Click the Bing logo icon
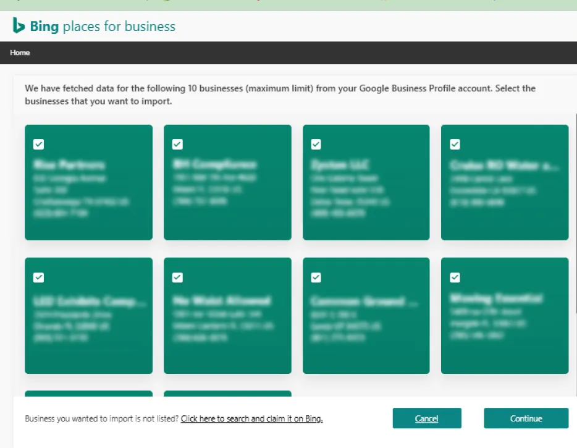The width and height of the screenshot is (577, 448). [x=19, y=26]
